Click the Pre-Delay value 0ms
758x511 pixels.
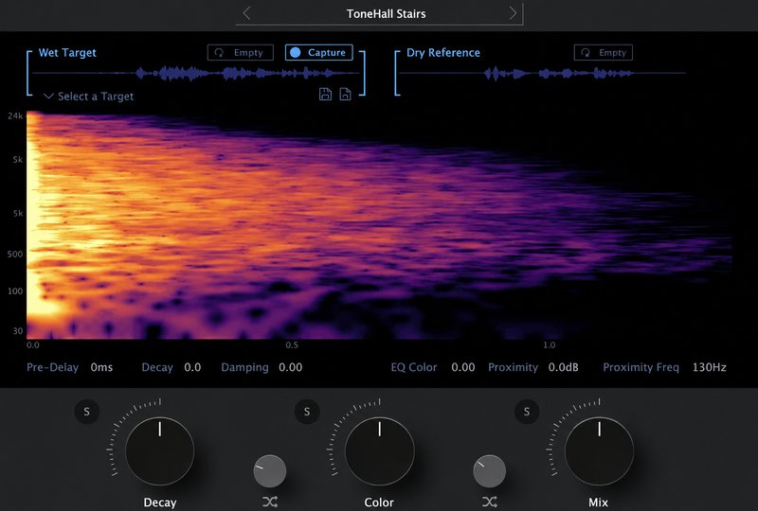(101, 367)
